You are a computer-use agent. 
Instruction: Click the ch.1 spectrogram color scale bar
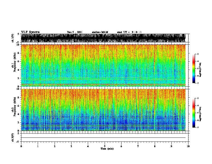[x=194, y=69]
